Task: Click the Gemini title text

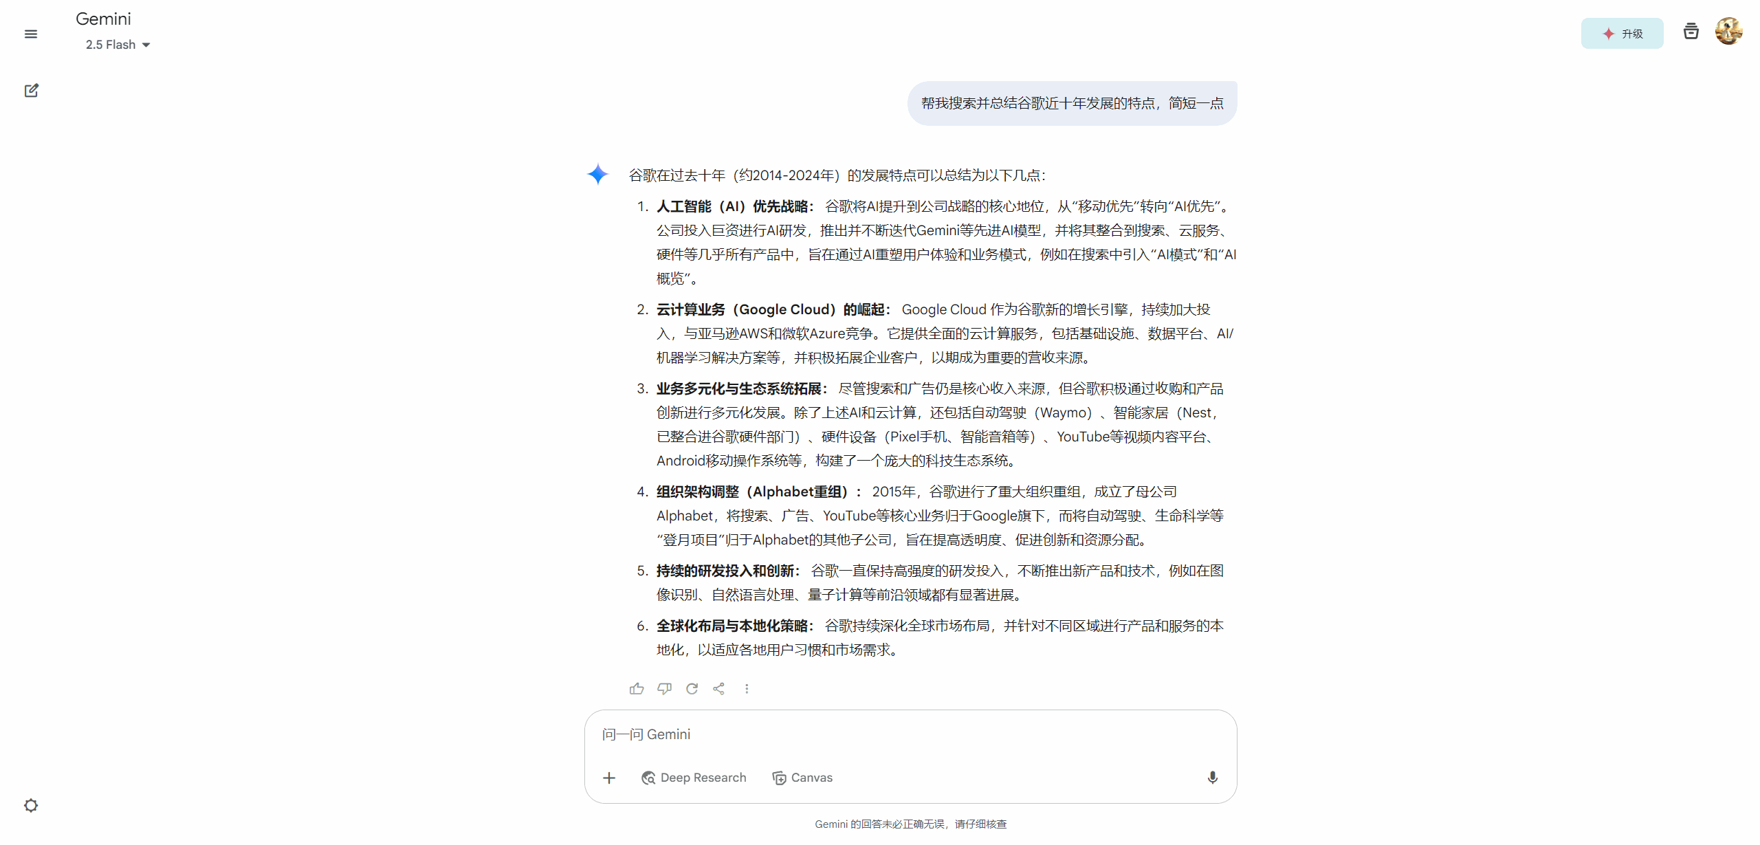Action: pos(103,19)
